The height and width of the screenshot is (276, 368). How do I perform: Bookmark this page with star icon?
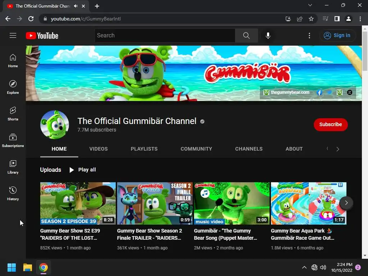coord(311,19)
